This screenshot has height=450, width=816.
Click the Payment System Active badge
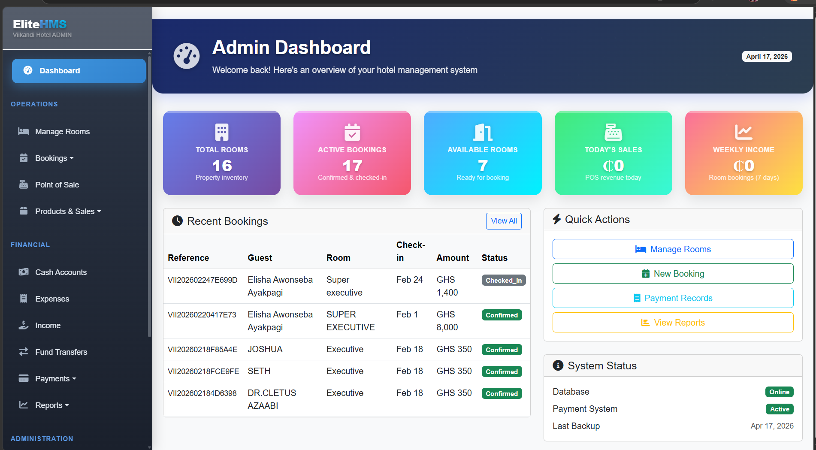779,409
